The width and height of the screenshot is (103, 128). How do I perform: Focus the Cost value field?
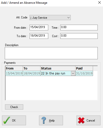[79, 36]
